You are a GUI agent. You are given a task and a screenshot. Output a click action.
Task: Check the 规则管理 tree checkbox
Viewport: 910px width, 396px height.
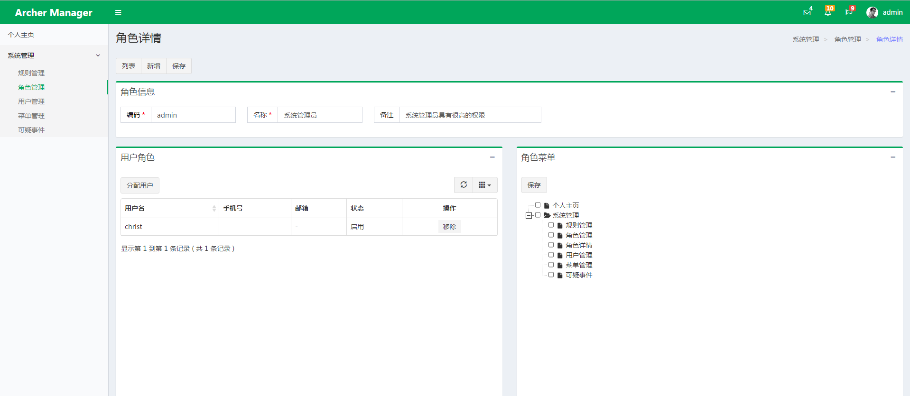tap(551, 225)
